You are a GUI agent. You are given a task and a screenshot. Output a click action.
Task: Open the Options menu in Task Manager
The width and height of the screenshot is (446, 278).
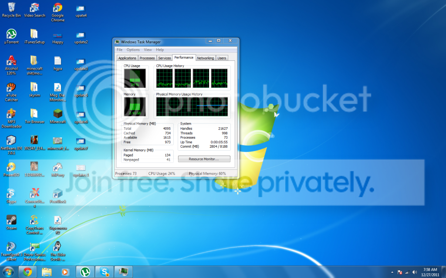pos(133,50)
